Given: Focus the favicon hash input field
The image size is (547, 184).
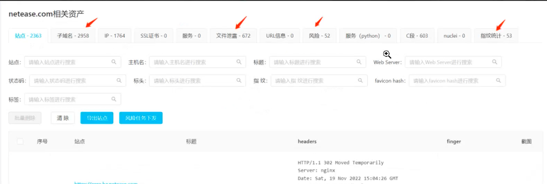Looking at the screenshot, I should [452, 81].
